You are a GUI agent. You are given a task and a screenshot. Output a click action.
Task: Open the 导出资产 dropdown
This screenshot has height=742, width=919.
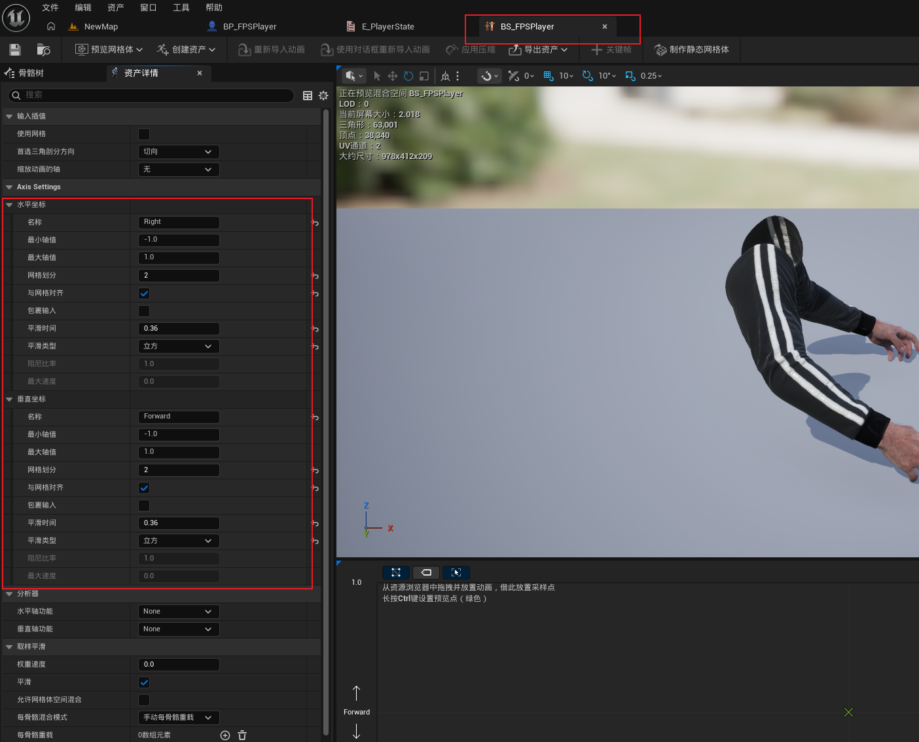(538, 50)
